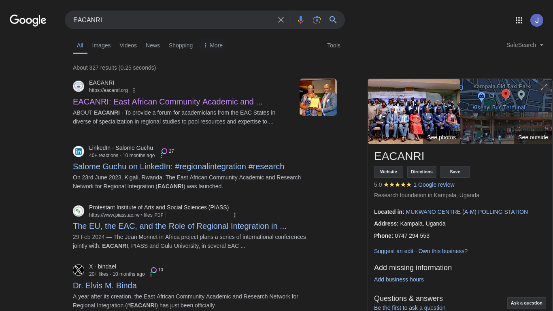Click the EACANRI site favicon
The image size is (553, 311).
click(x=79, y=86)
